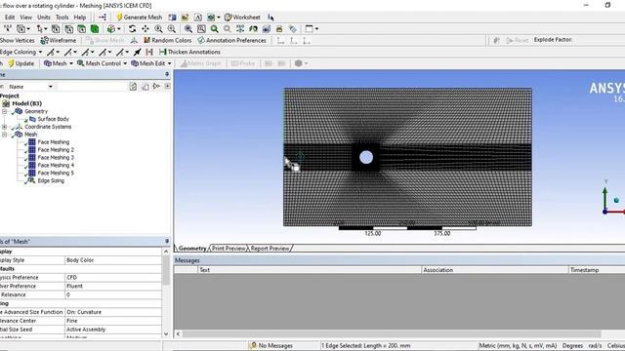Click the directional arrow edge icon
625x351 pixels.
click(x=137, y=52)
